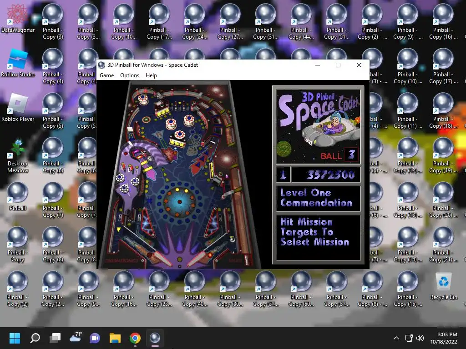Screen dimensions: 466x349
Task: Select the Roblox Player desktop shortcut
Action: [18, 107]
